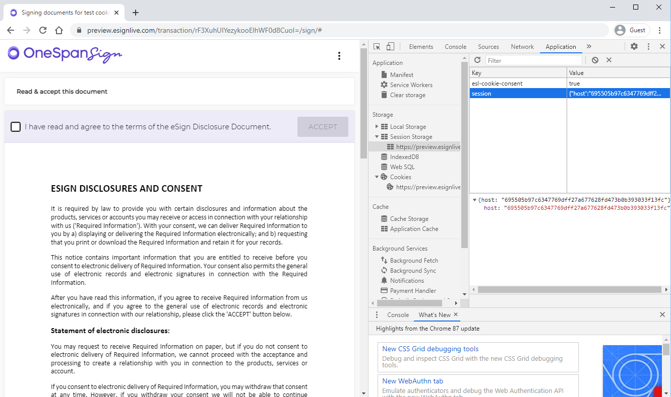Select Clear storage item
This screenshot has width=671, height=397.
pos(407,95)
